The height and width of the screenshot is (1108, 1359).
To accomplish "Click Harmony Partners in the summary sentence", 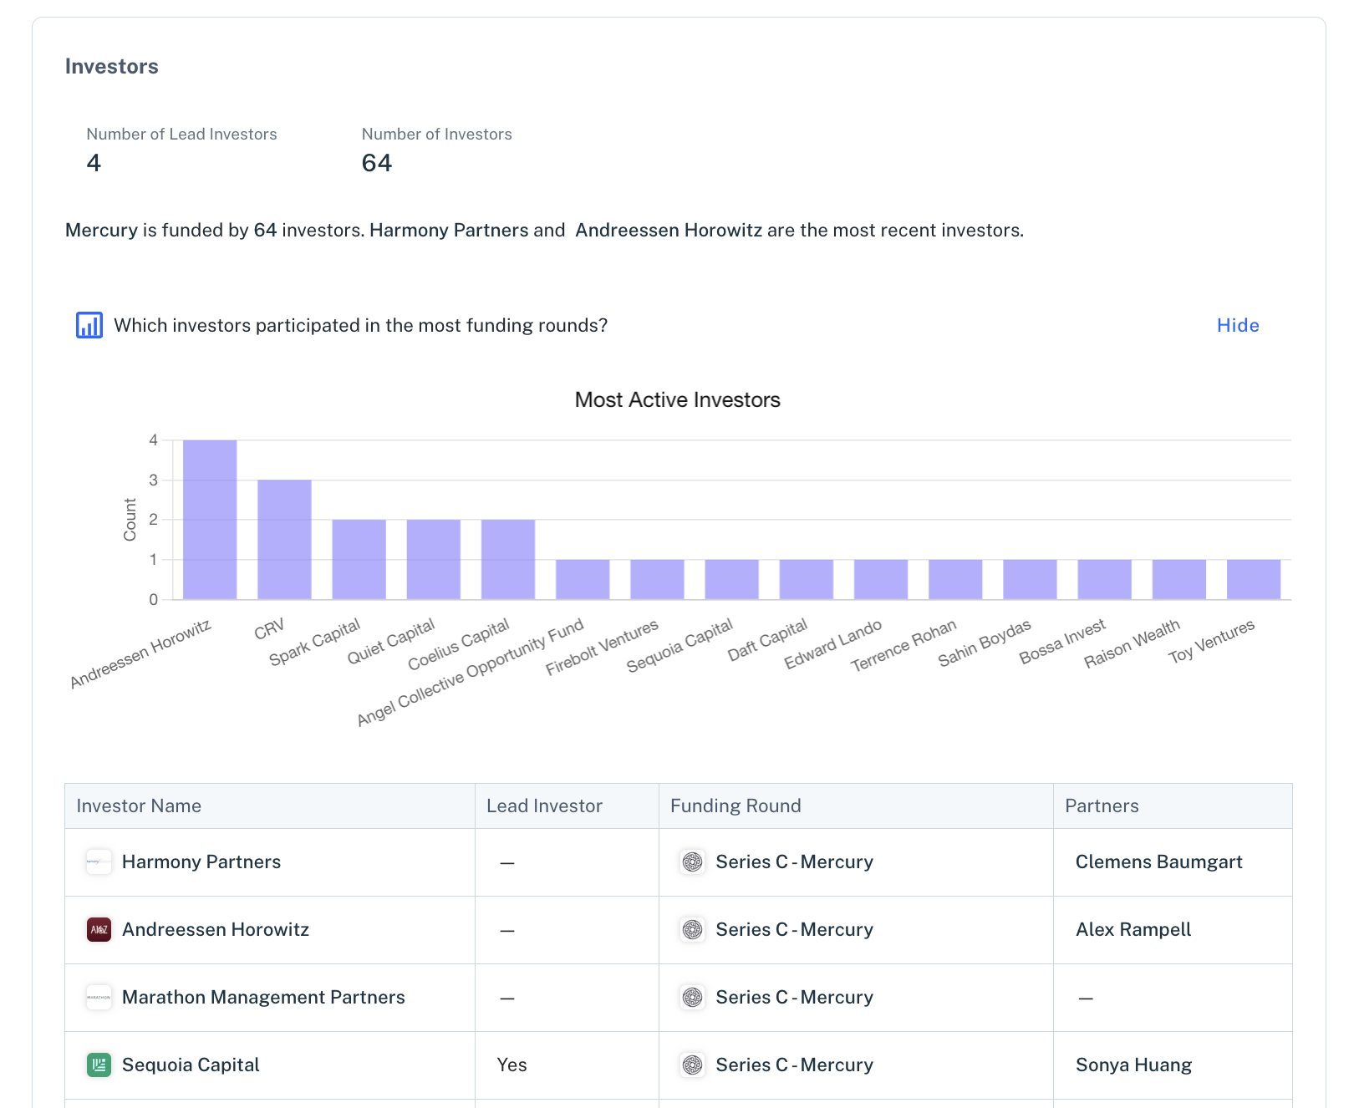I will click(x=449, y=230).
